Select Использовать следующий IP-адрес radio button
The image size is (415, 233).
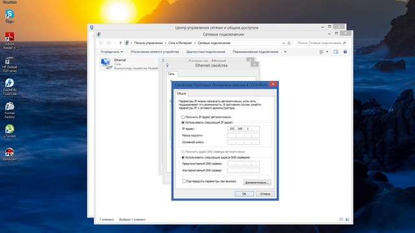(x=183, y=122)
